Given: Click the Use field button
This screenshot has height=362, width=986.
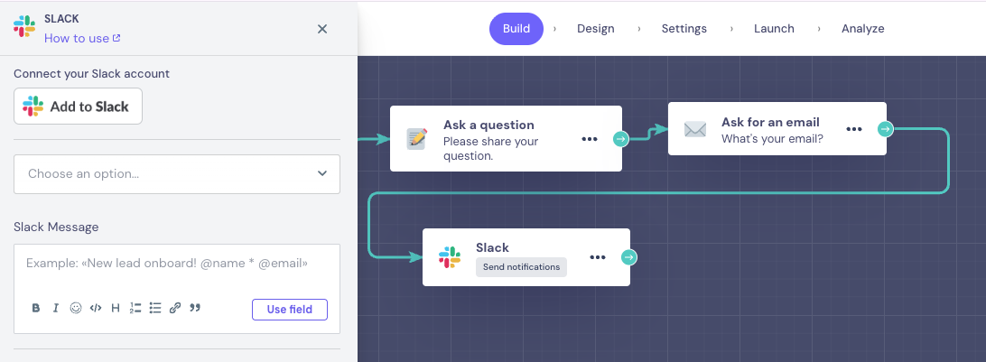Looking at the screenshot, I should (x=289, y=310).
